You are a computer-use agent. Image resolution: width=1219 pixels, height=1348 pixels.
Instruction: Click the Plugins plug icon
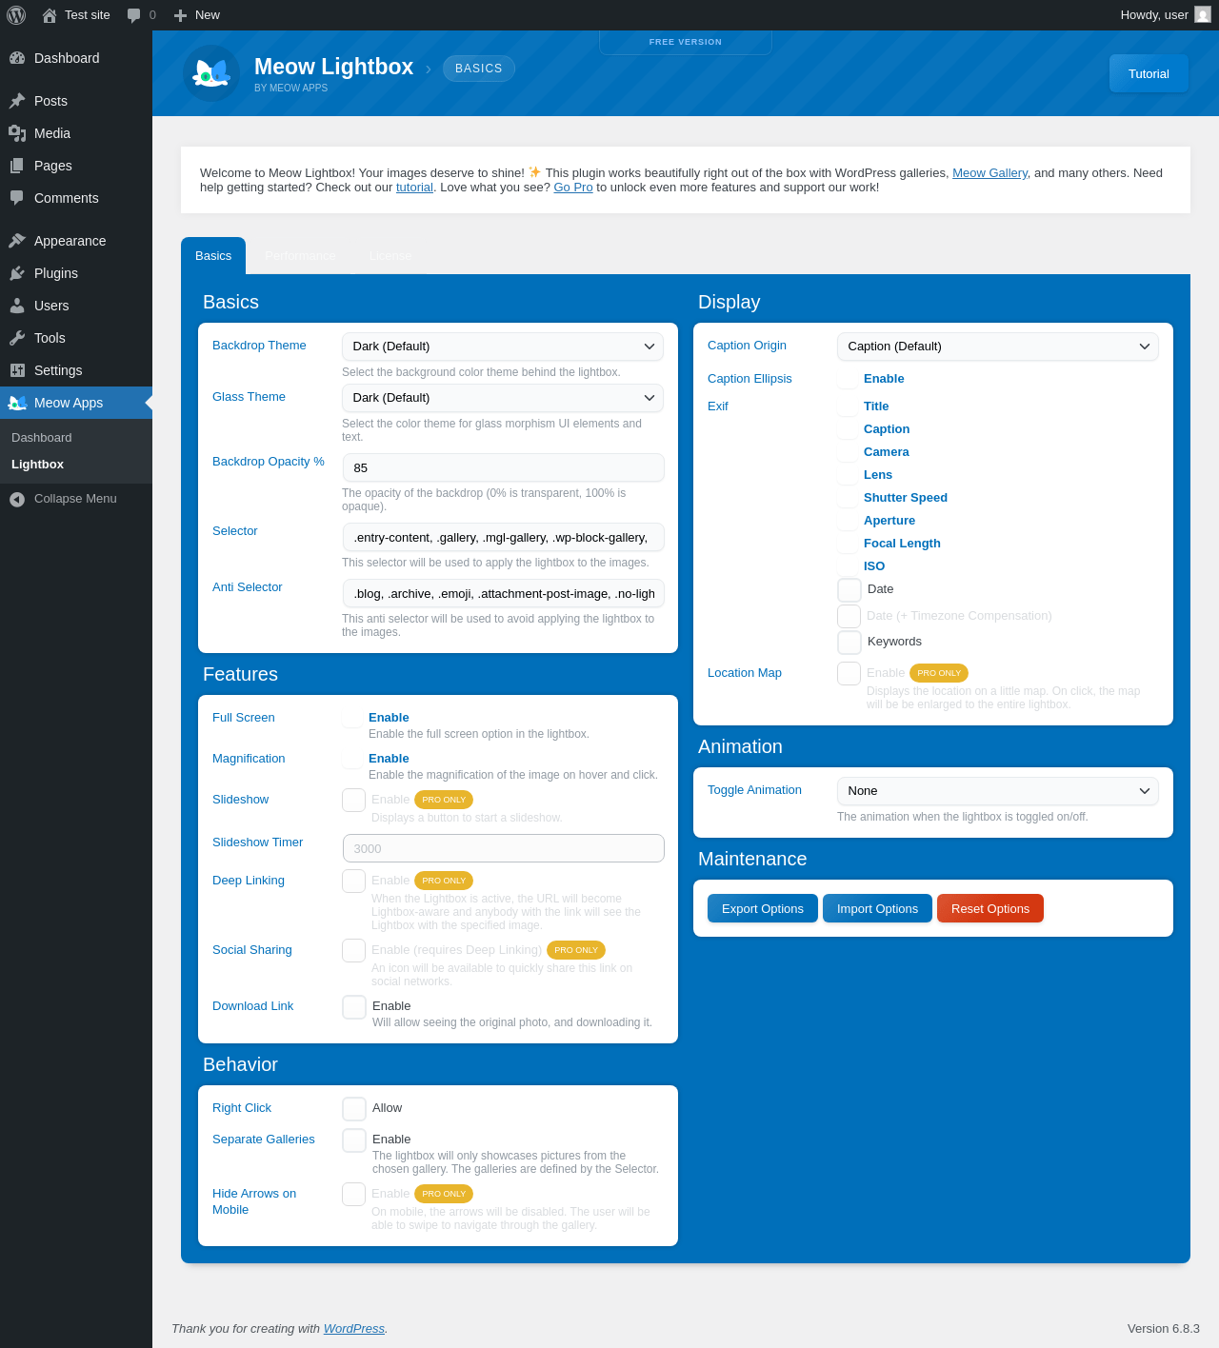pos(17,273)
